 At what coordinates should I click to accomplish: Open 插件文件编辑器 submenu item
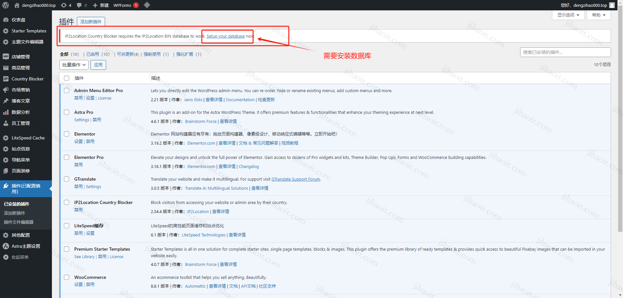[x=18, y=222]
